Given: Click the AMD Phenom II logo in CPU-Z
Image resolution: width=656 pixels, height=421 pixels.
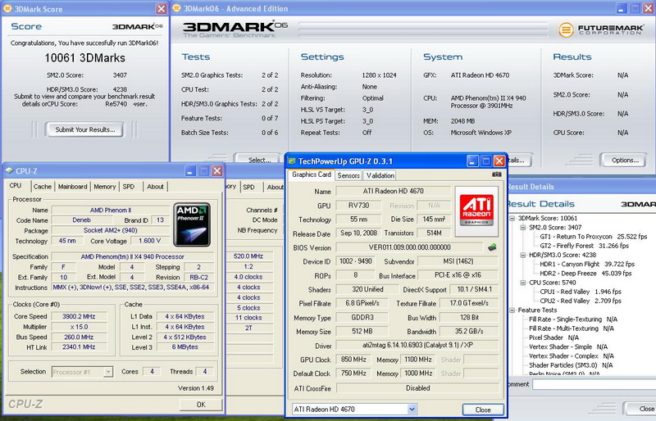Looking at the screenshot, I should 192,224.
